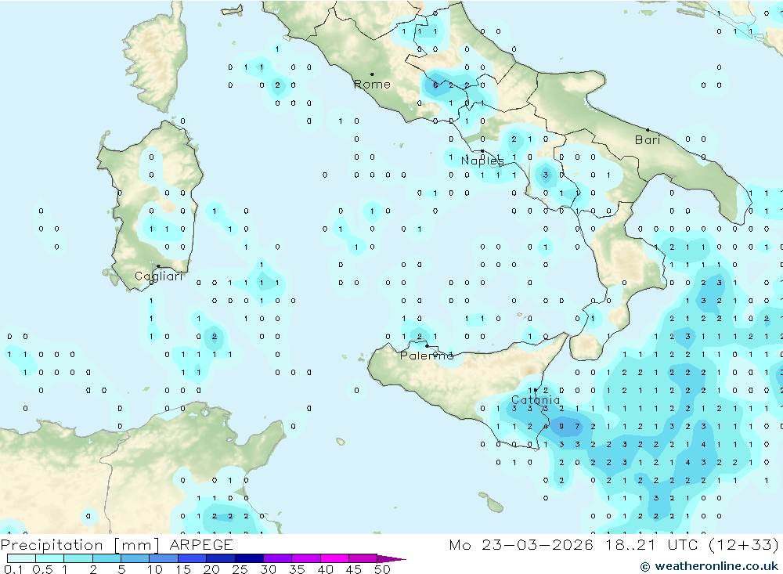This screenshot has height=574, width=783.
Task: Click the legend label '25'
Action: pos(240,569)
